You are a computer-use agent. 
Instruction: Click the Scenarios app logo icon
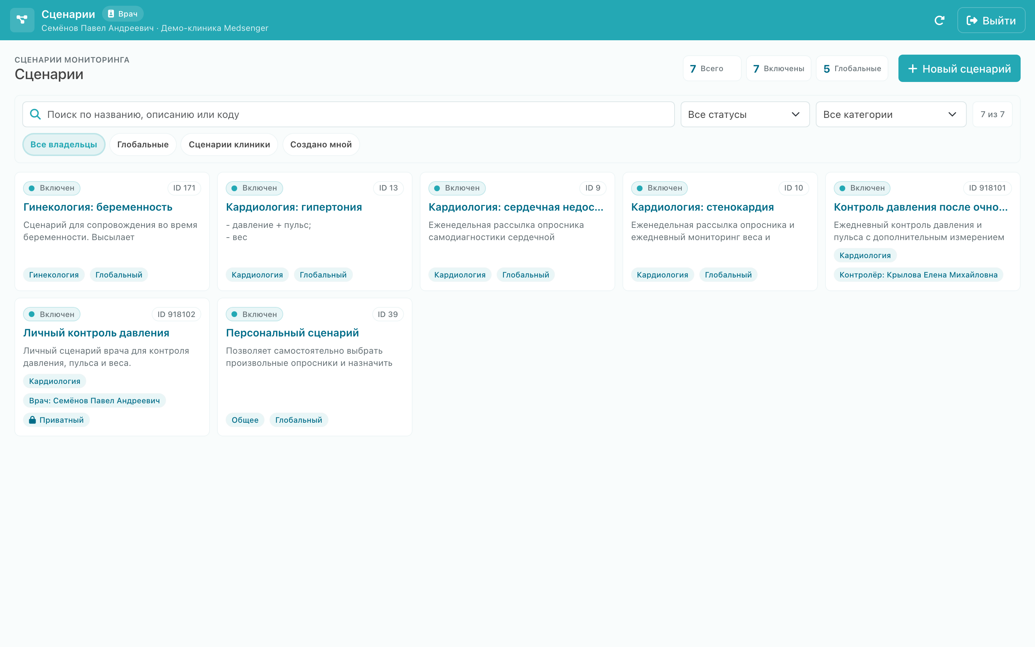[x=22, y=20]
